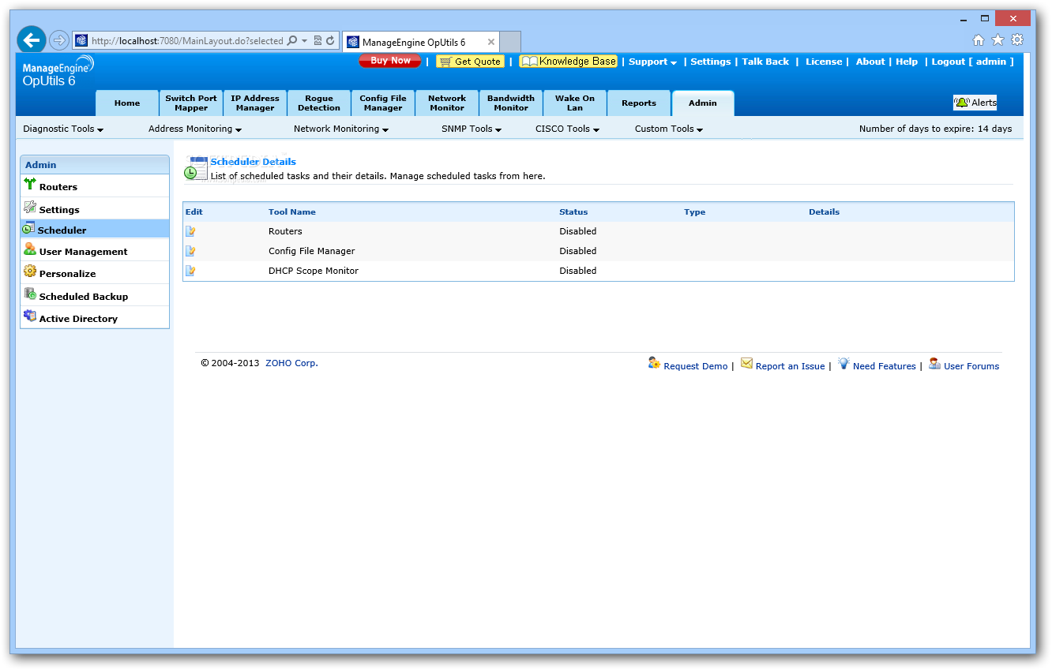The height and width of the screenshot is (670, 1052).
Task: Select the Admin tab
Action: [x=703, y=103]
